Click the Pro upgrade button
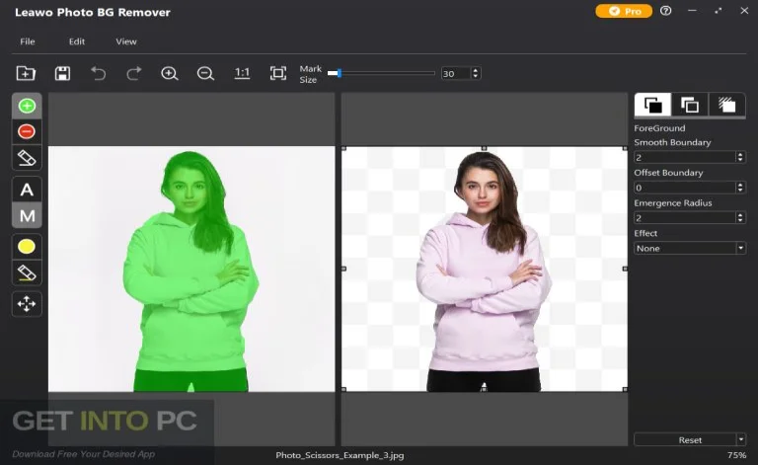758x465 pixels. point(624,12)
